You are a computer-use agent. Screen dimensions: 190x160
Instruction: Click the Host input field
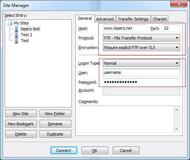(125, 28)
